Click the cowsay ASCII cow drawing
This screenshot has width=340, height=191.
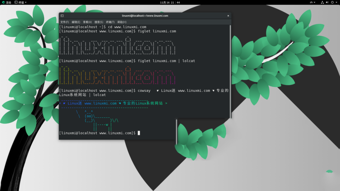pyautogui.click(x=97, y=121)
